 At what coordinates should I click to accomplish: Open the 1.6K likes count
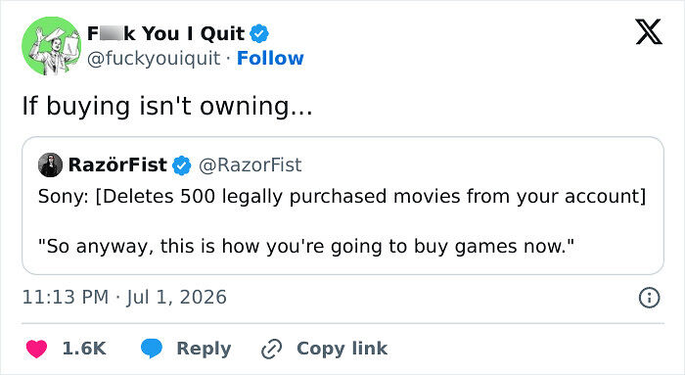[x=84, y=349]
